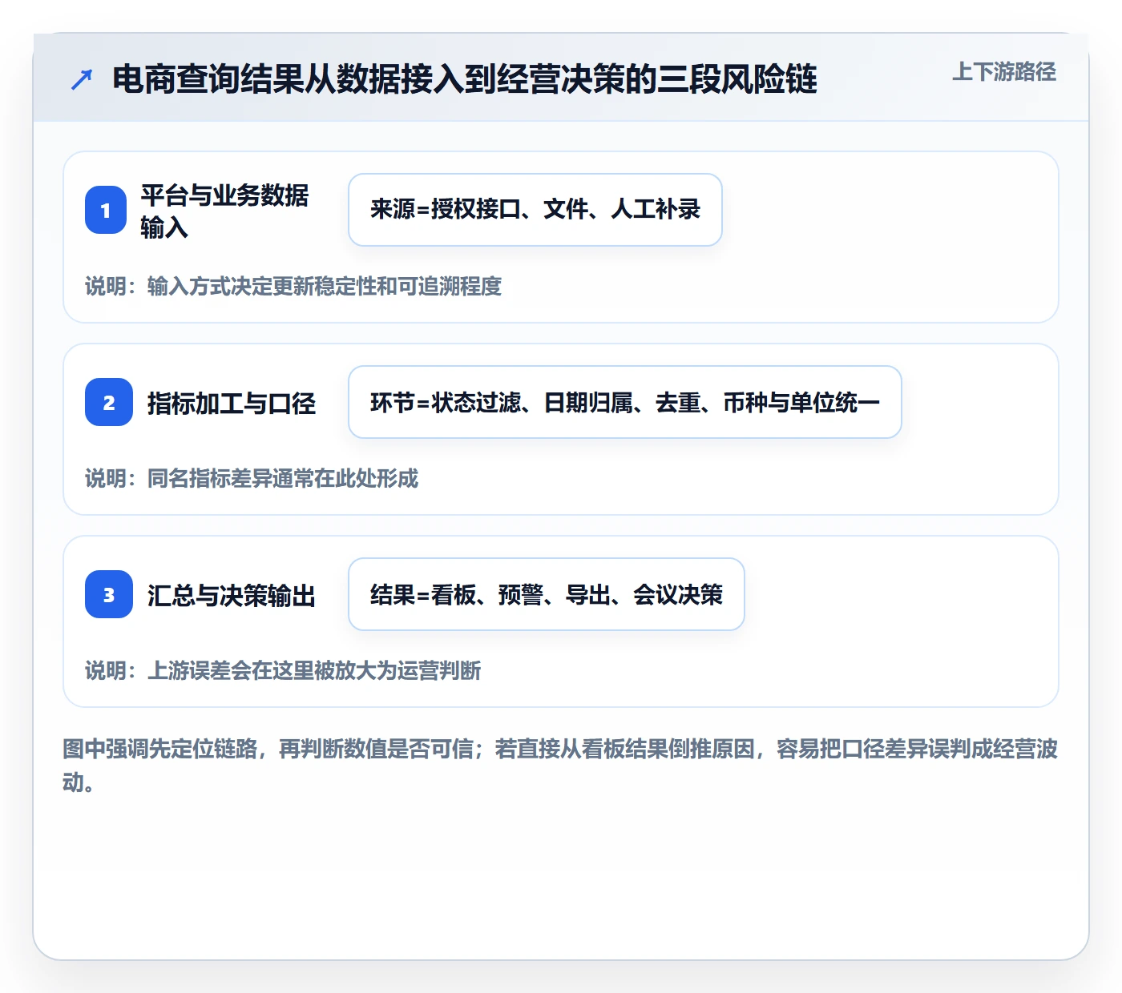
Task: Select the heading 汇总与决策输出
Action: 232,595
